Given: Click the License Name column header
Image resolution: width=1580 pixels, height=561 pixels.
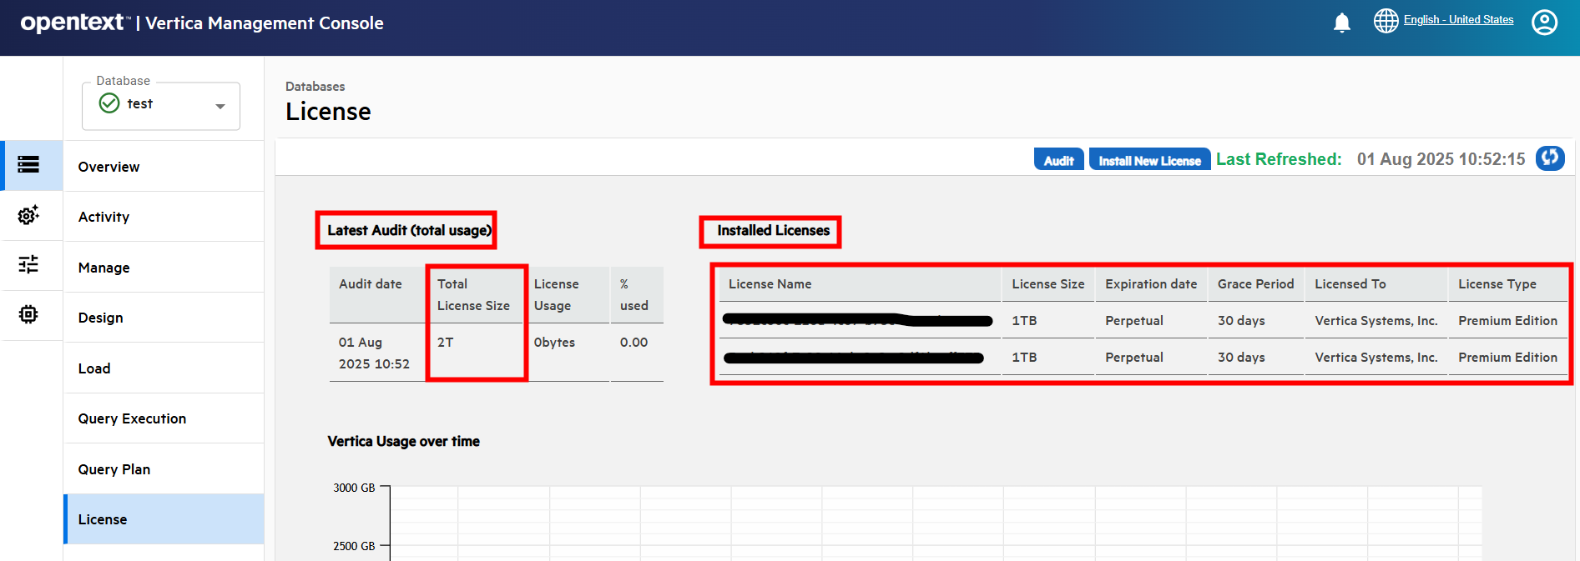Looking at the screenshot, I should pyautogui.click(x=770, y=284).
